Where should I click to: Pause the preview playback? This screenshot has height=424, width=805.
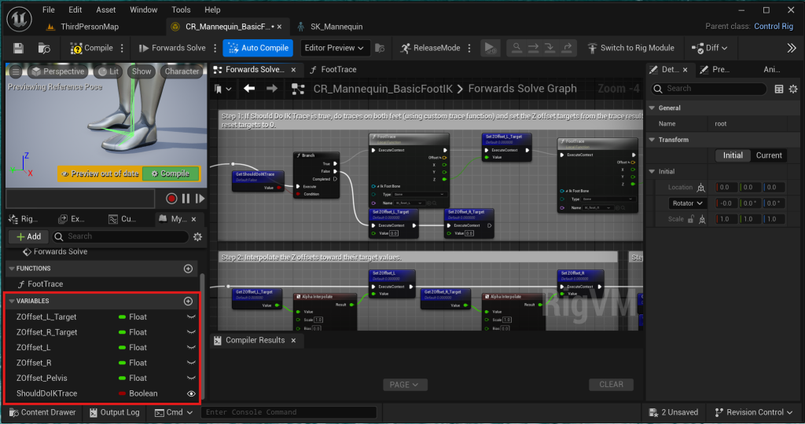point(186,199)
